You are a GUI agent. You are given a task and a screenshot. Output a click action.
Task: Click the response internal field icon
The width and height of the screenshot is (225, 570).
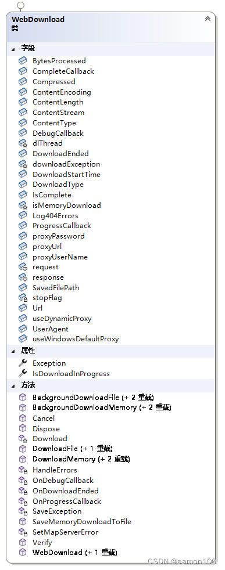pyautogui.click(x=23, y=277)
